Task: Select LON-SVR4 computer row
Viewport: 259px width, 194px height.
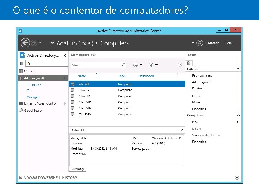Action: click(127, 114)
